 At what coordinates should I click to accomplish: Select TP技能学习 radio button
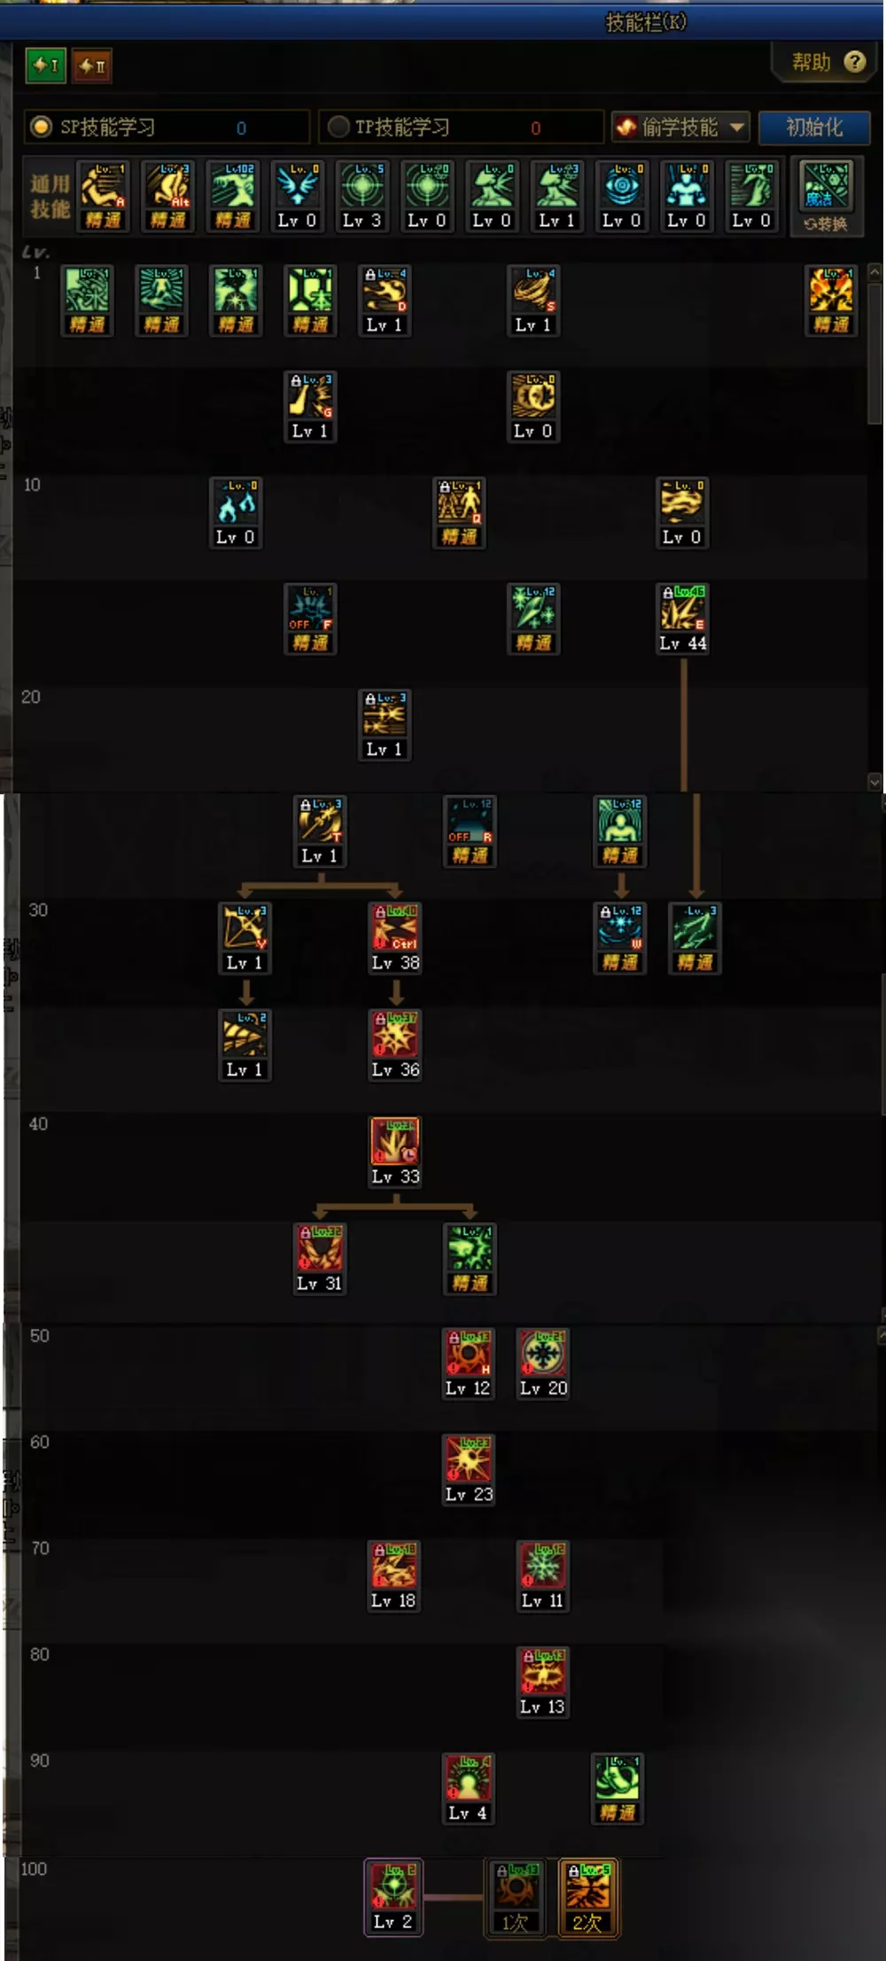pyautogui.click(x=338, y=127)
